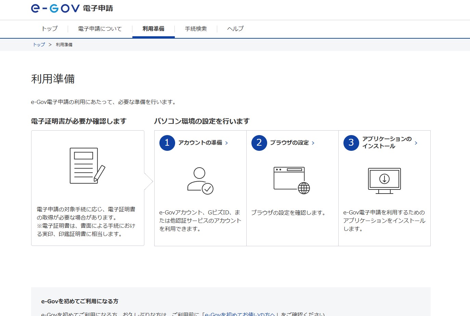This screenshot has height=316, width=470.
Task: Click the ブラウザの設定を確認します。 description text
Action: 289,213
